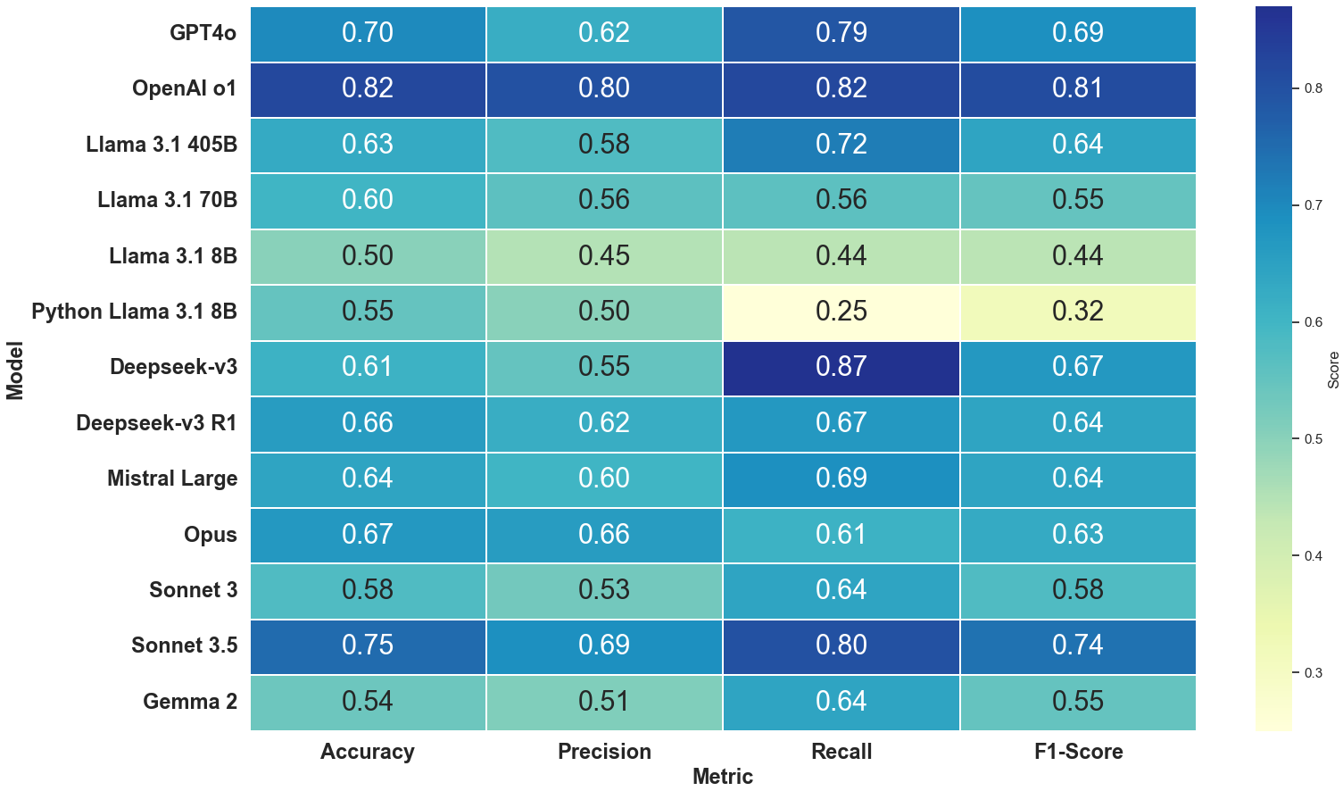The width and height of the screenshot is (1343, 791).
Task: Click the Llama 3.1 70B row label
Action: (167, 200)
